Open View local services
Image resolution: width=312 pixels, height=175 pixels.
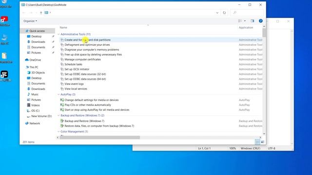pos(76,89)
